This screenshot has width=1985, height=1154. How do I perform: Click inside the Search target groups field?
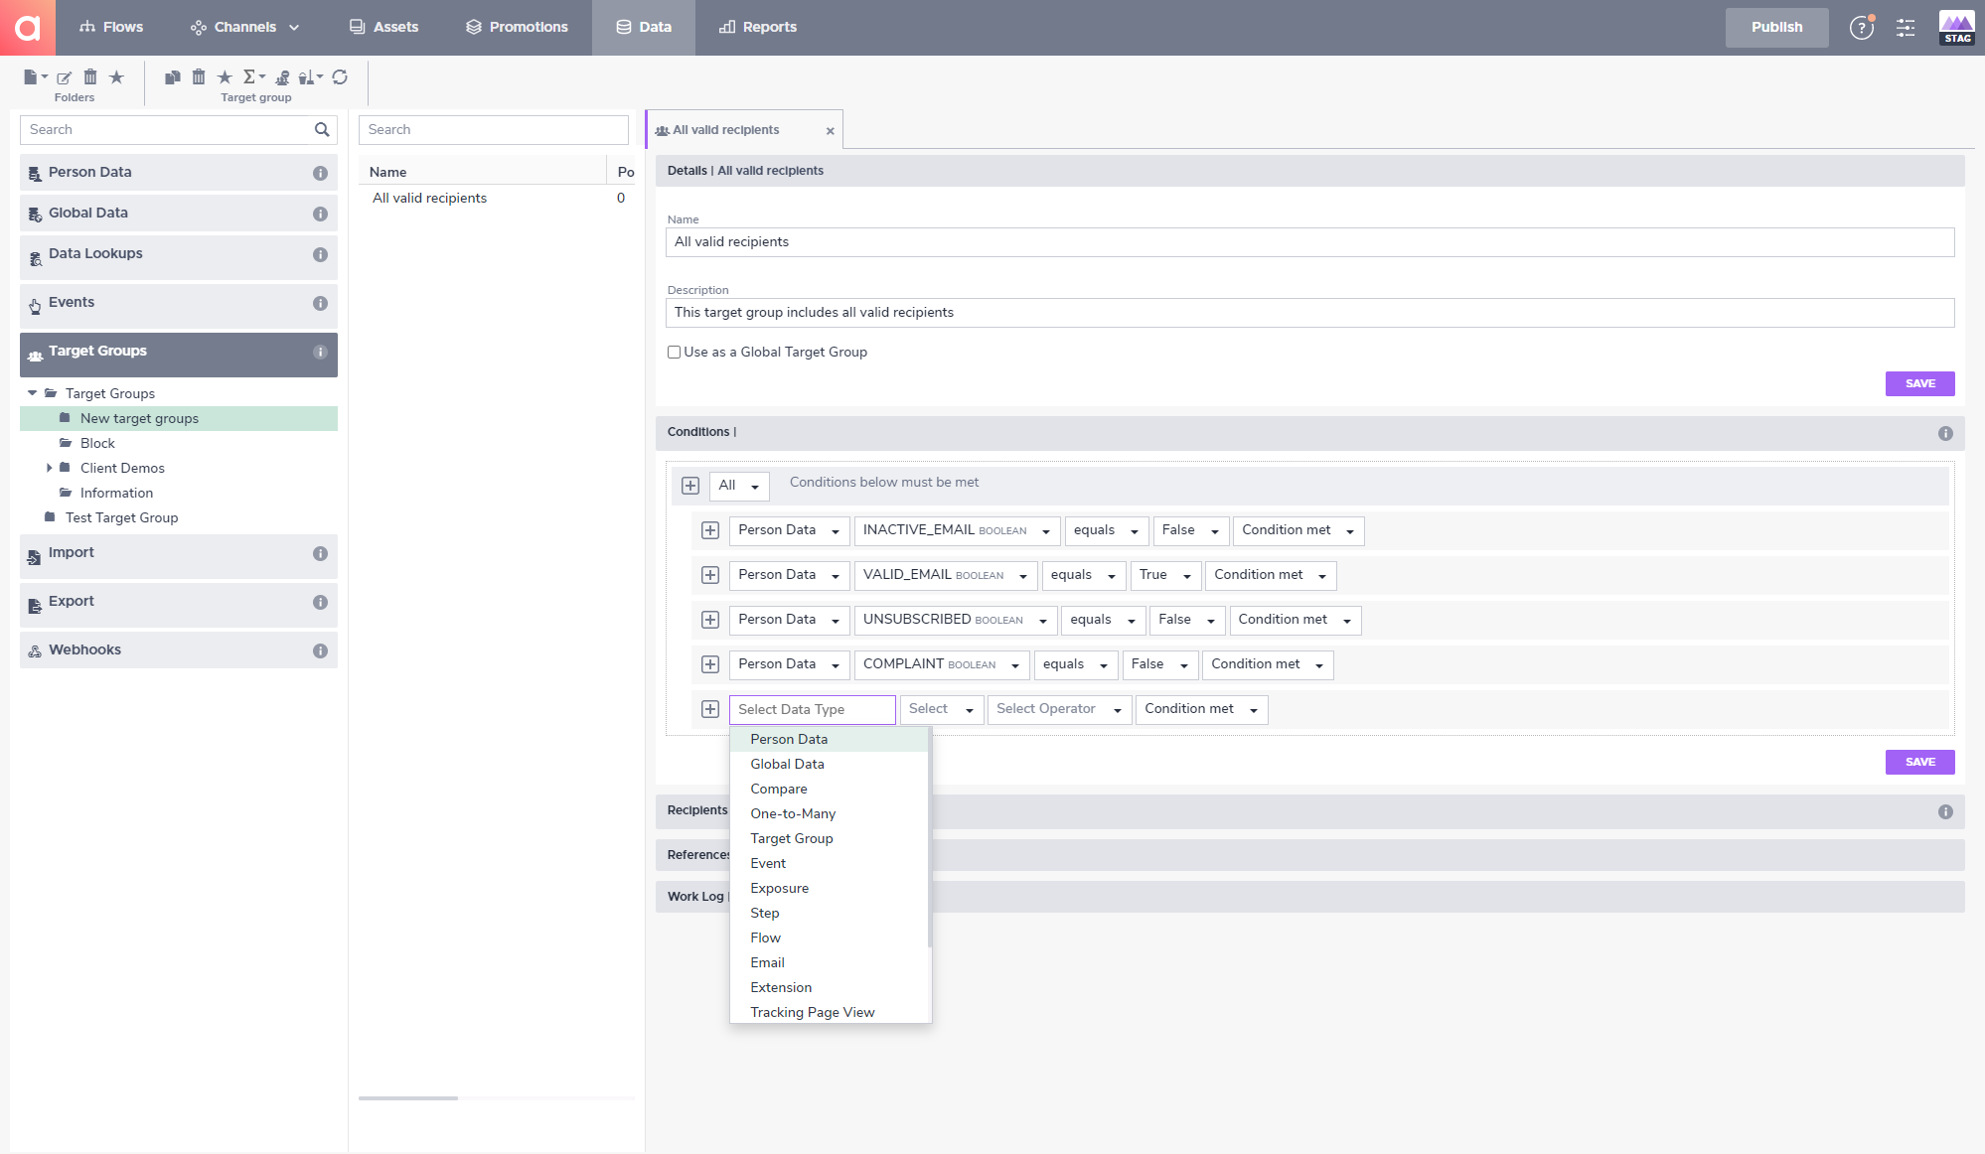click(494, 129)
